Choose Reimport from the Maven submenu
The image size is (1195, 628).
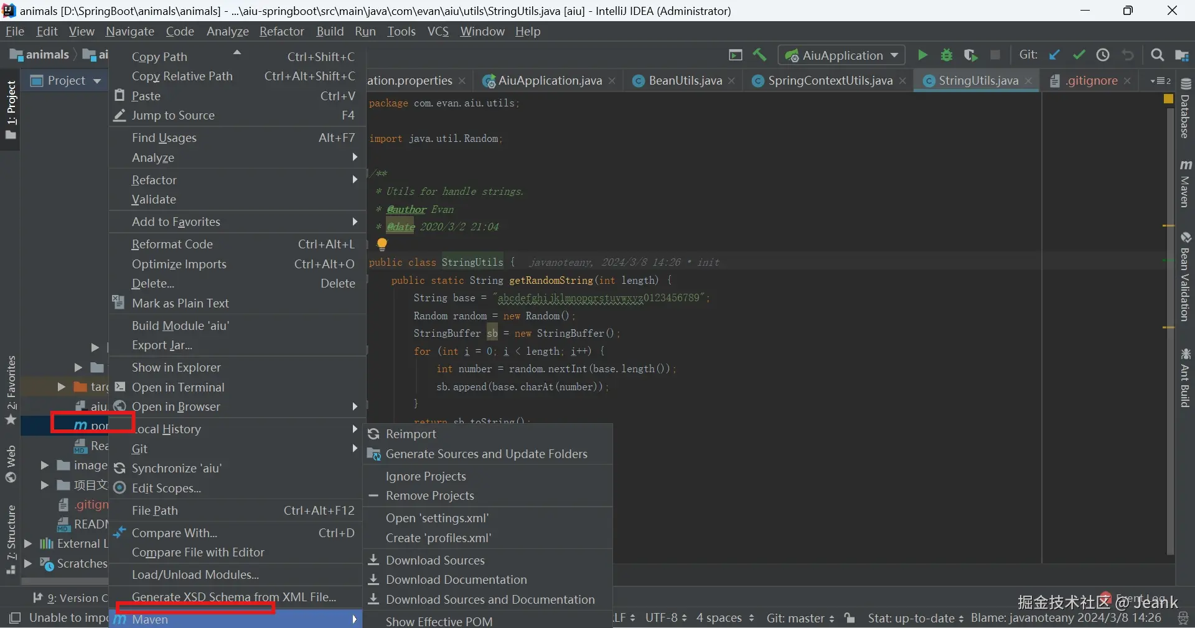487,434
